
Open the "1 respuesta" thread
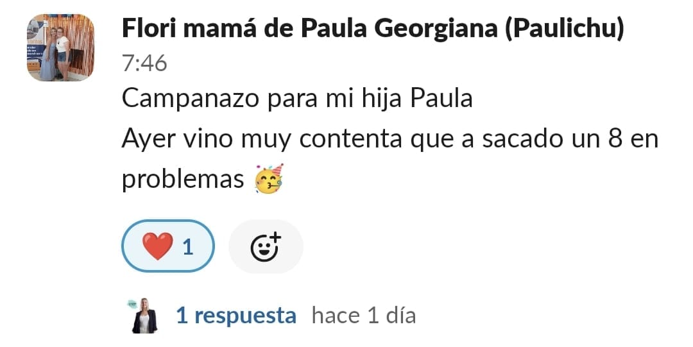[235, 316]
